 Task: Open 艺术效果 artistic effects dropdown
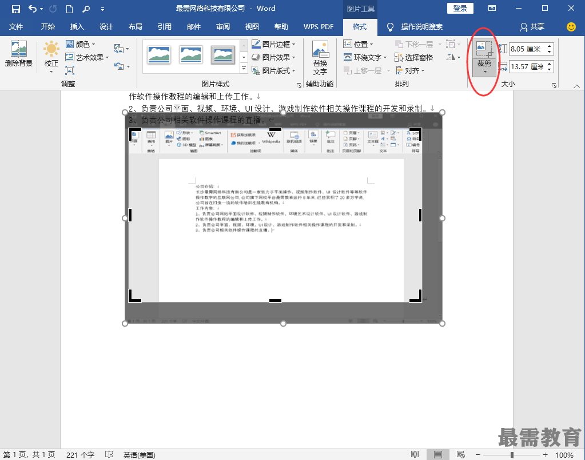point(87,57)
